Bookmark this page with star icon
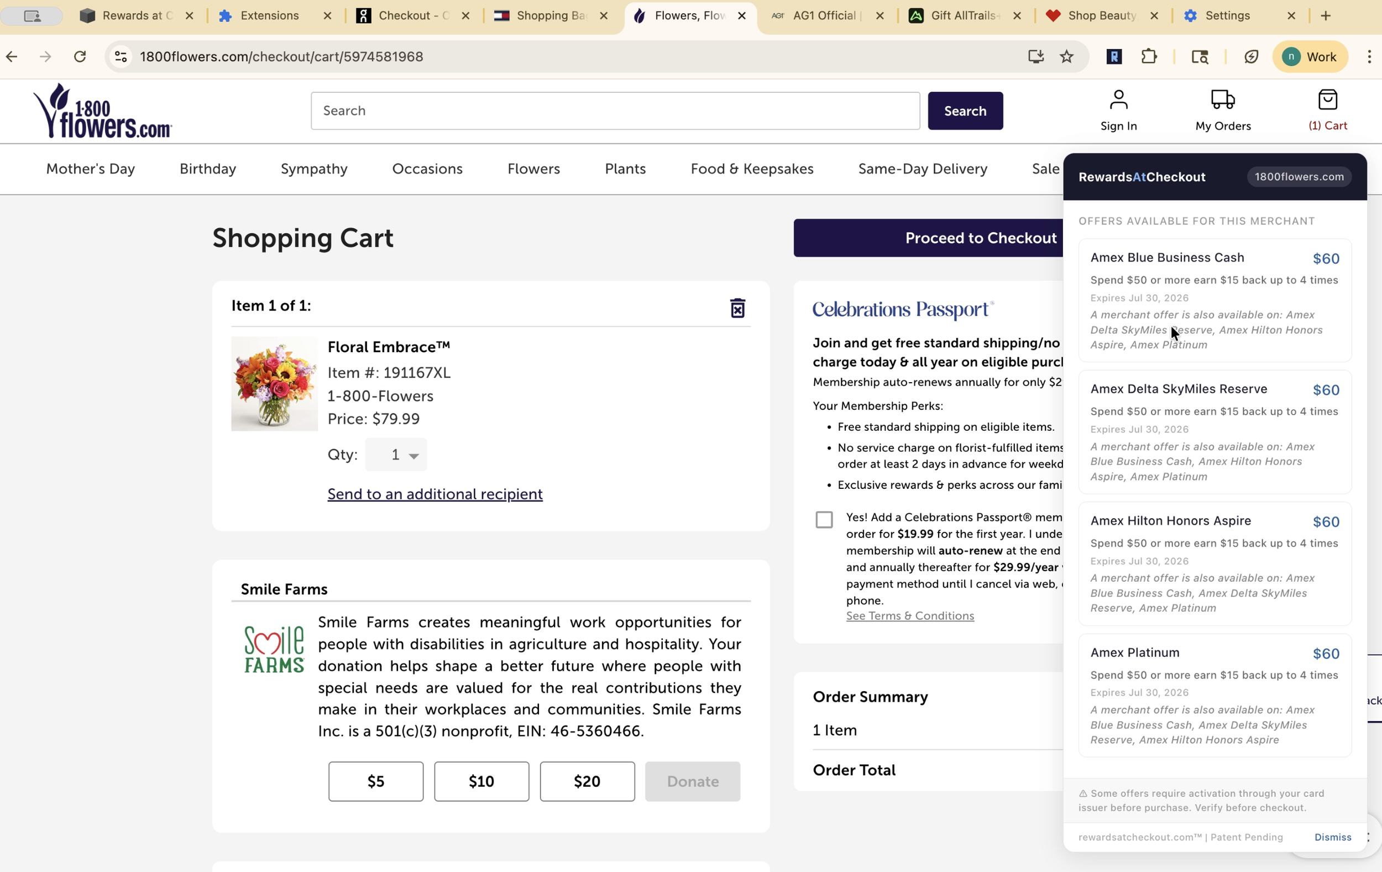1382x872 pixels. click(1066, 56)
